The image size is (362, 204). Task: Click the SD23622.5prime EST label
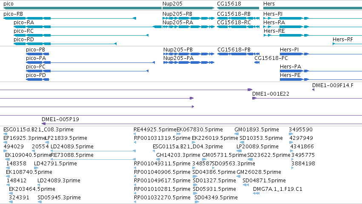point(269,155)
